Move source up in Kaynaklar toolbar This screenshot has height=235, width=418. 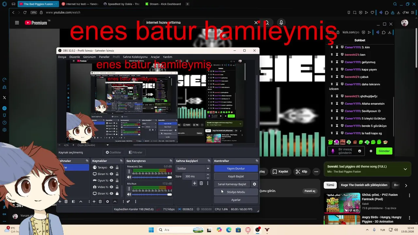pyautogui.click(x=115, y=201)
